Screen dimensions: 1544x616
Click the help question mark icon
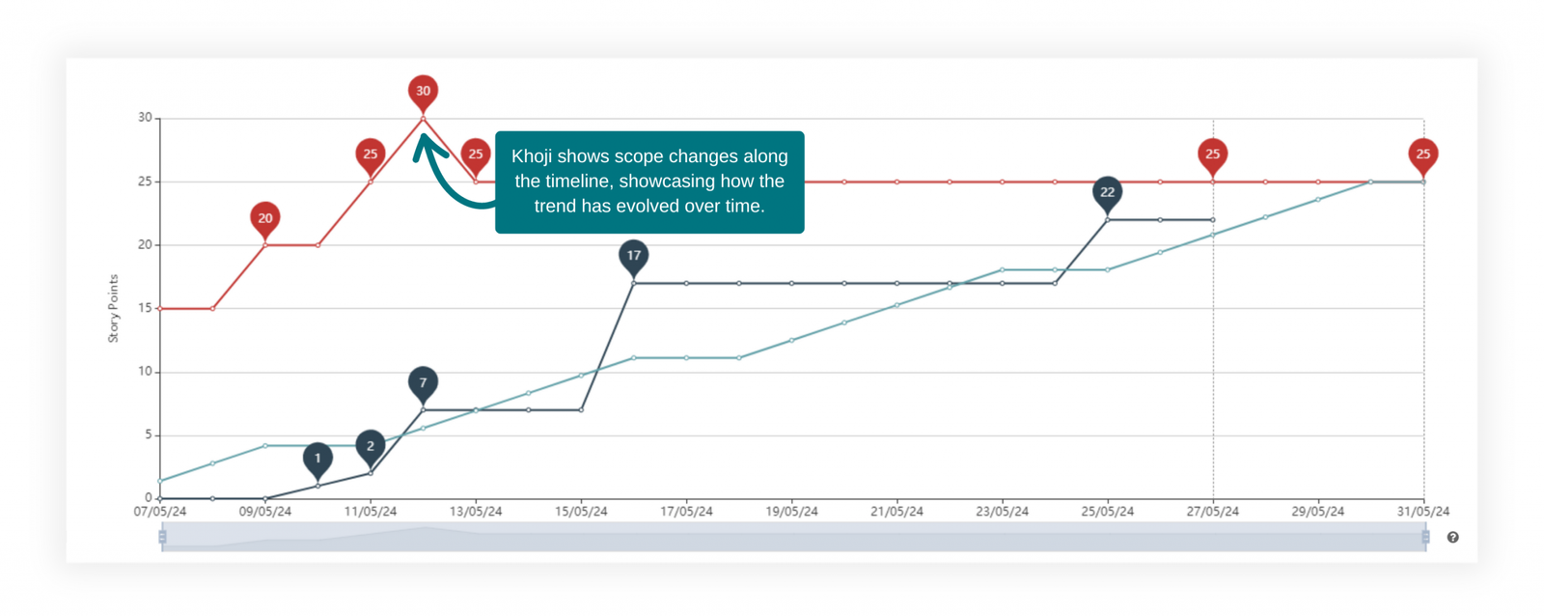pyautogui.click(x=1452, y=538)
